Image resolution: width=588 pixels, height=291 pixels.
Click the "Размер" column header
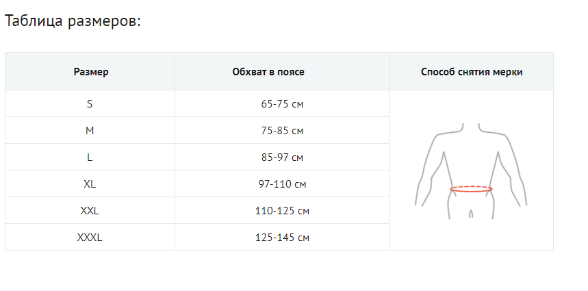pyautogui.click(x=90, y=72)
